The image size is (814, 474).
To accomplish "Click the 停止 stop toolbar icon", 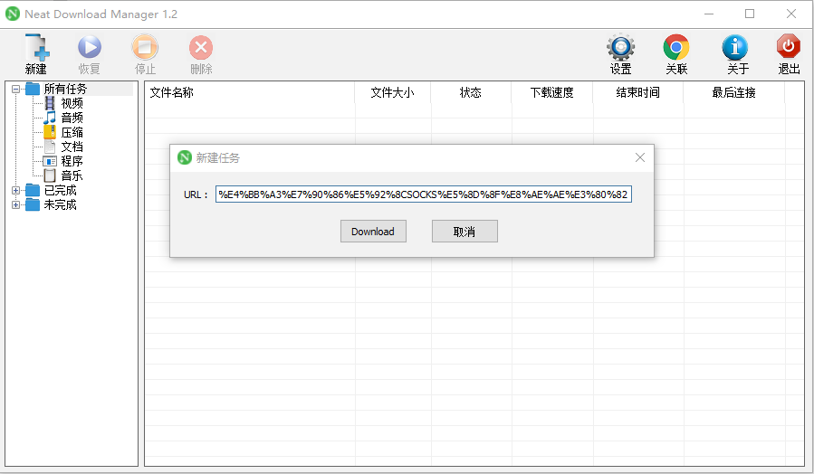I will [145, 49].
